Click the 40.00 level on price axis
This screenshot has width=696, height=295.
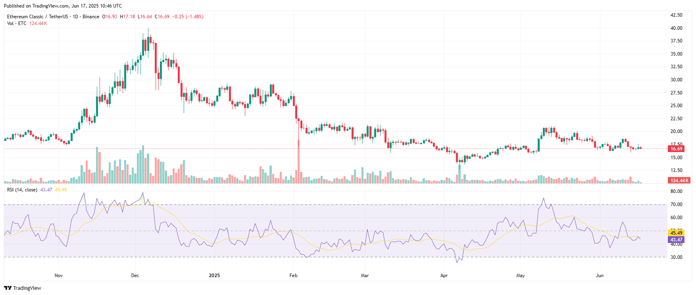[676, 28]
